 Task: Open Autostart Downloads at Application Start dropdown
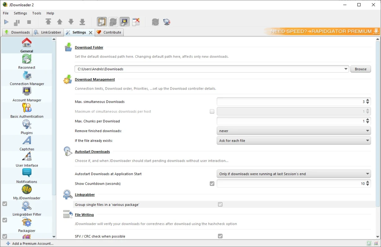(x=293, y=174)
